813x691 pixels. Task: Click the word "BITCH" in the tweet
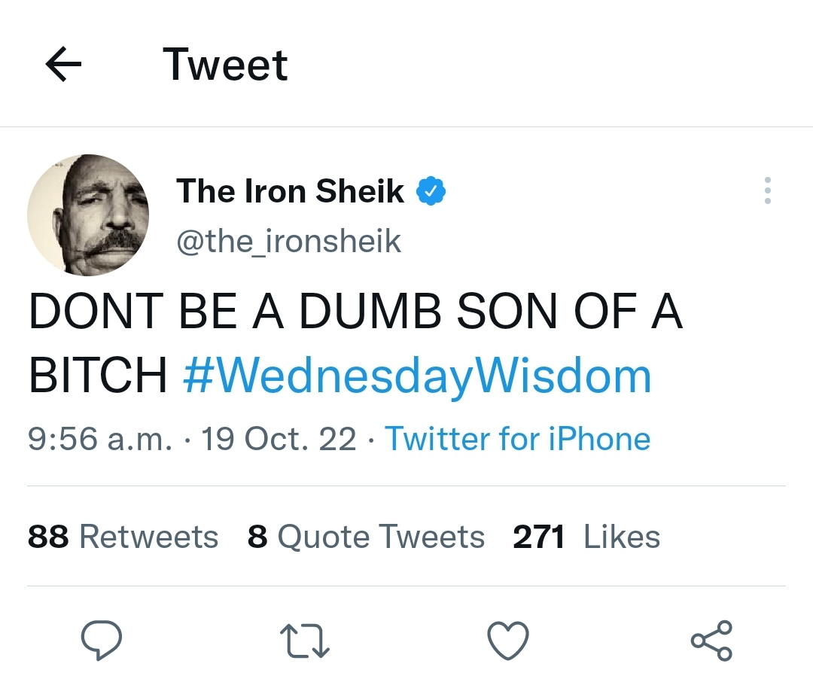point(98,376)
